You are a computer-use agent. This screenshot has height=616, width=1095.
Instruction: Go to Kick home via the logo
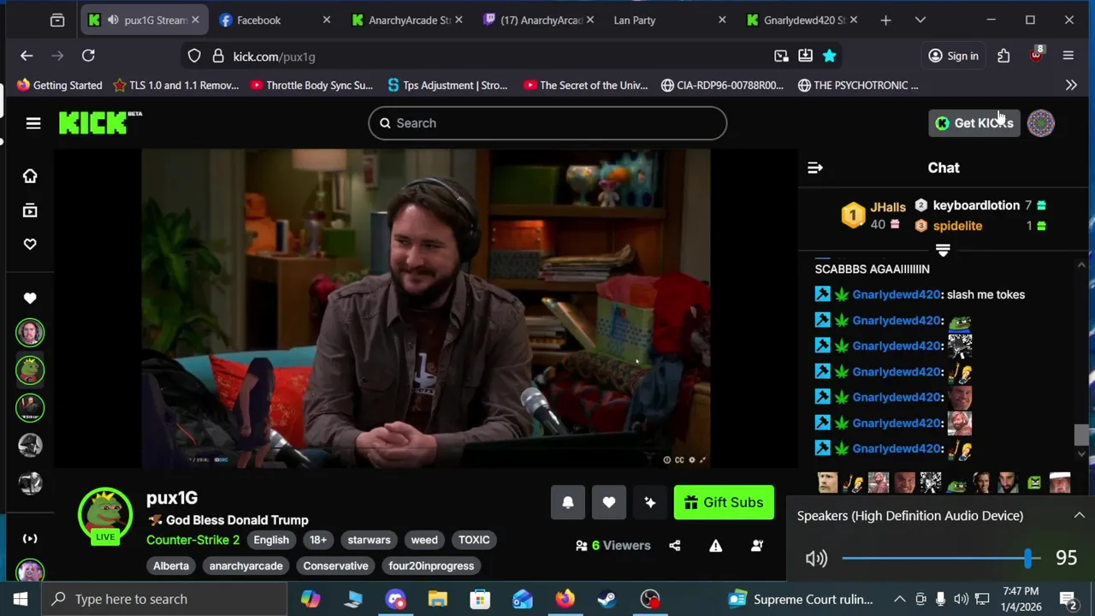click(x=100, y=123)
